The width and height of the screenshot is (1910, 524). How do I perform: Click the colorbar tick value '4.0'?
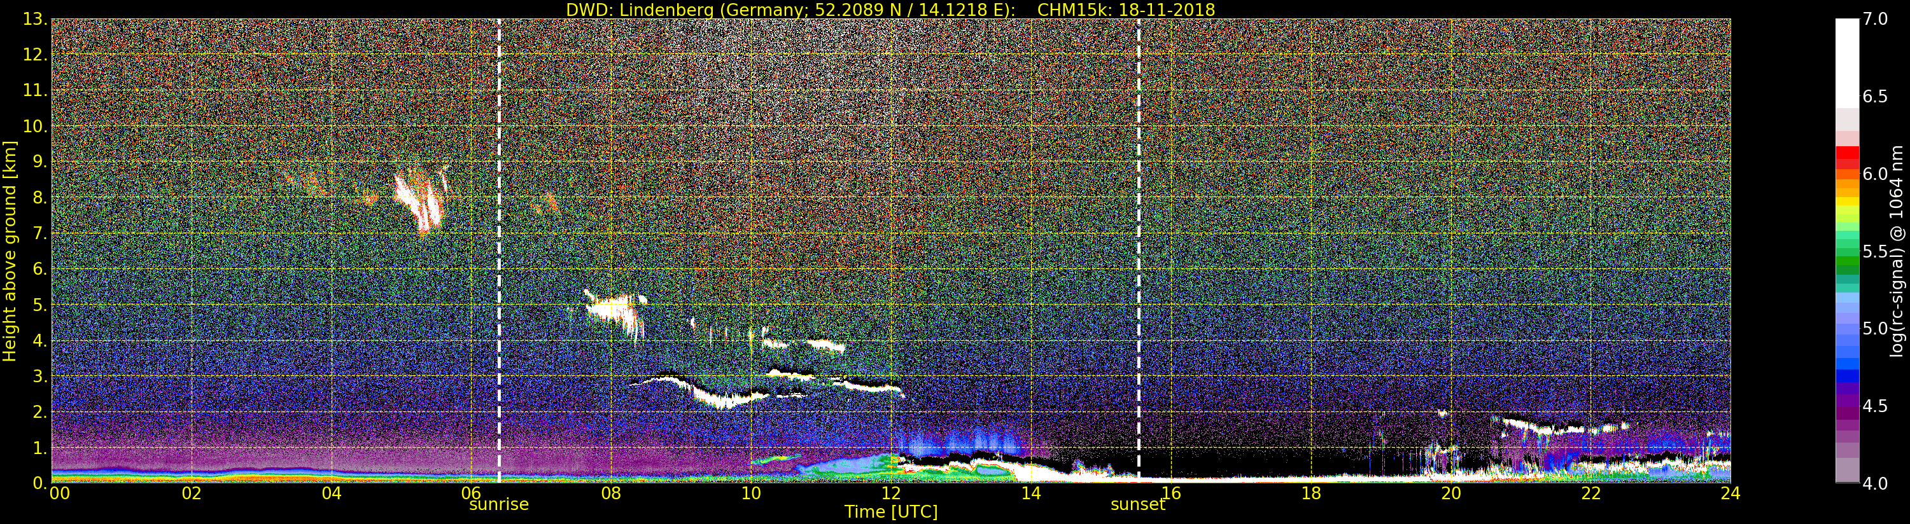point(1875,484)
